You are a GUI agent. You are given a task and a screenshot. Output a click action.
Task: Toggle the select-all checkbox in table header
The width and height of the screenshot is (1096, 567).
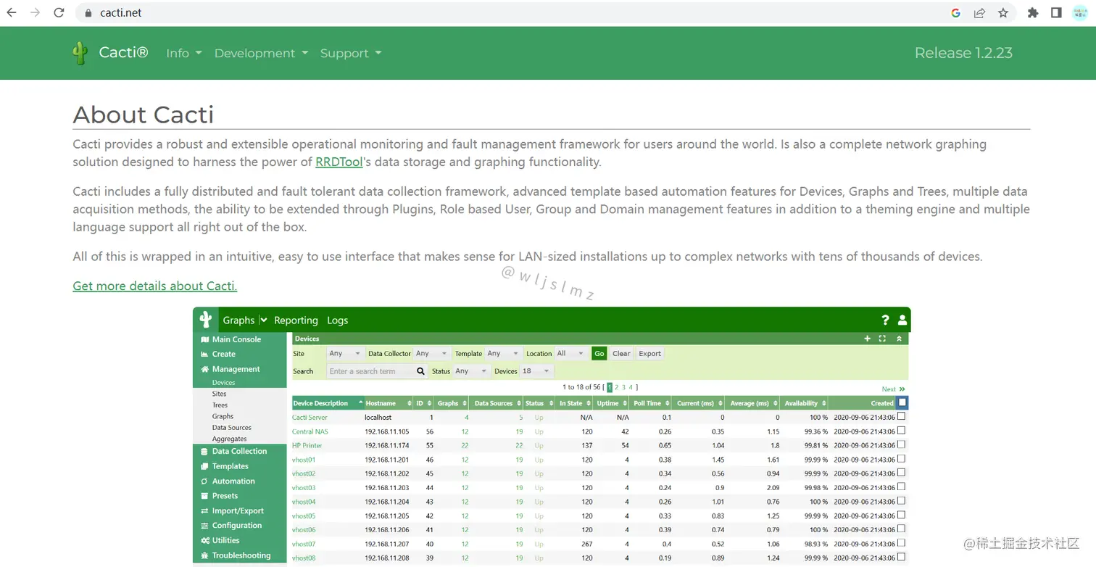pyautogui.click(x=902, y=402)
